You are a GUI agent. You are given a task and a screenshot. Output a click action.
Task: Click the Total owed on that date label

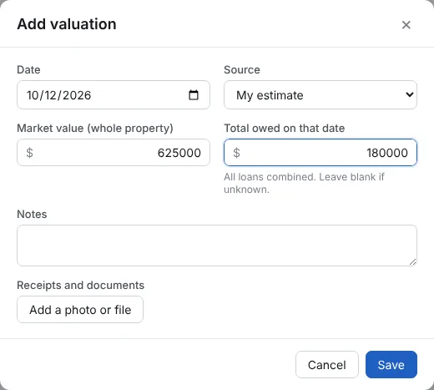tap(285, 129)
